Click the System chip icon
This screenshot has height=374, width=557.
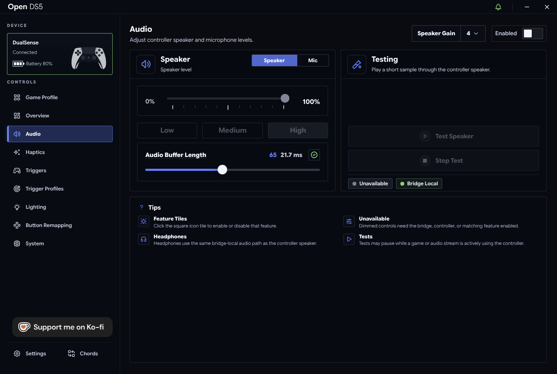pyautogui.click(x=17, y=244)
